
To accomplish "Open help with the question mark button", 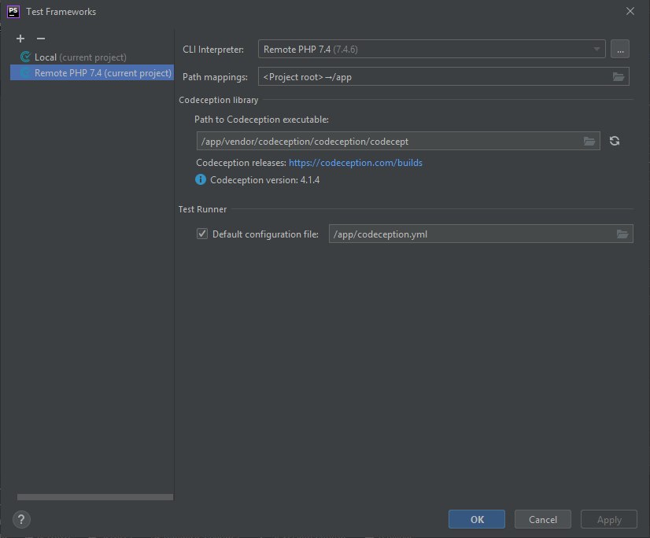I will tap(21, 519).
